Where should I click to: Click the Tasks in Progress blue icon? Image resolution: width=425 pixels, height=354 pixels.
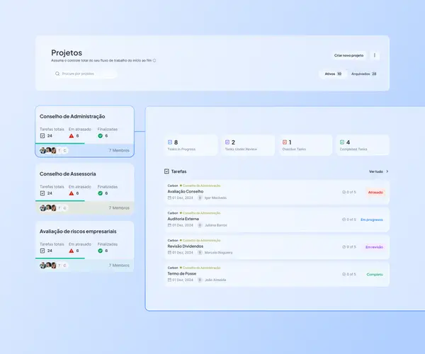point(170,142)
